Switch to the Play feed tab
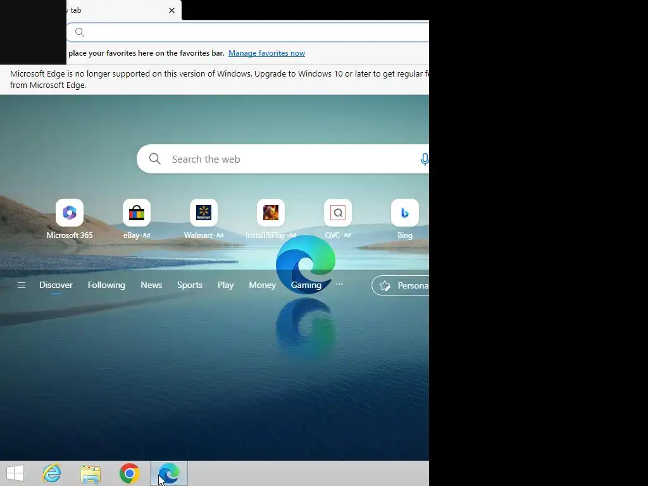Viewport: 648px width, 486px height. click(x=226, y=285)
